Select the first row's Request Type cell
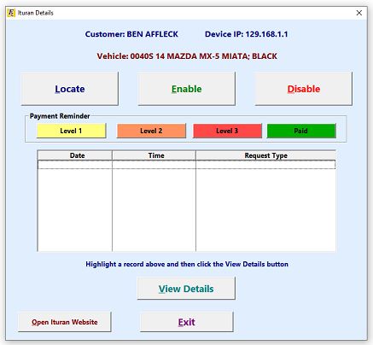 (265, 165)
